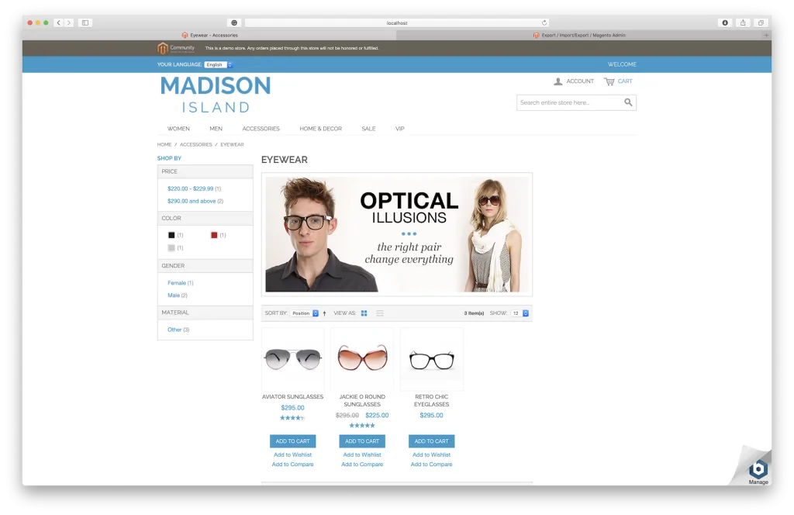Open the Home & Decor menu
Screen dimensions: 794x515
pos(320,129)
